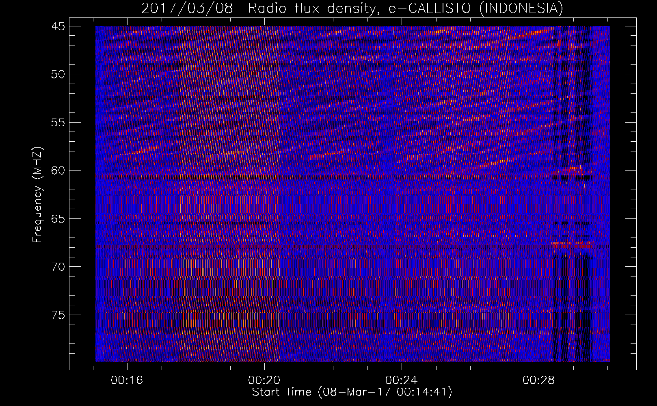657x406 pixels.
Task: Click the 00:20 time tick label
Action: (x=264, y=380)
